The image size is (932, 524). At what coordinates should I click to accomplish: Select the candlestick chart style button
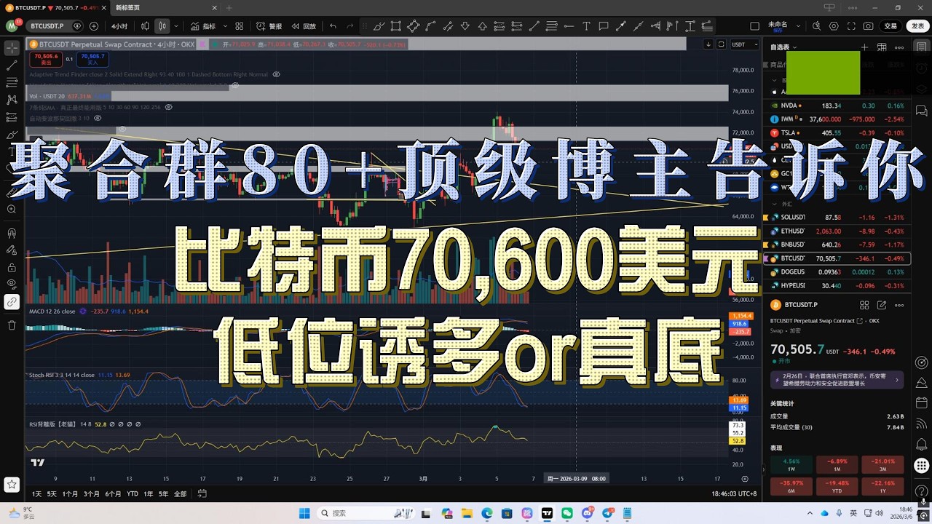(x=162, y=25)
